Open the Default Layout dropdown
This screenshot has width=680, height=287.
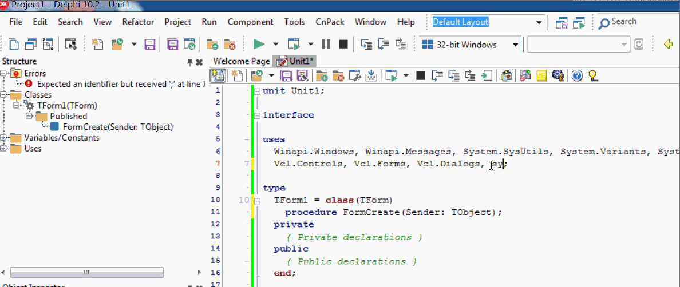click(x=539, y=22)
